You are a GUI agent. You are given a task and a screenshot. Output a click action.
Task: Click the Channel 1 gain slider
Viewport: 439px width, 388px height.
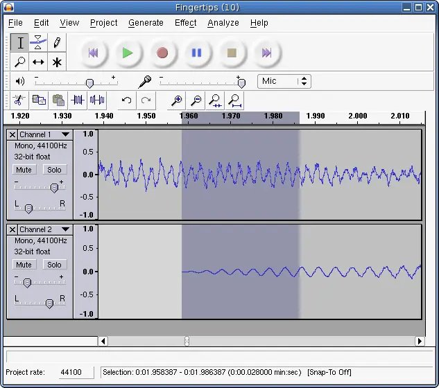(54, 188)
